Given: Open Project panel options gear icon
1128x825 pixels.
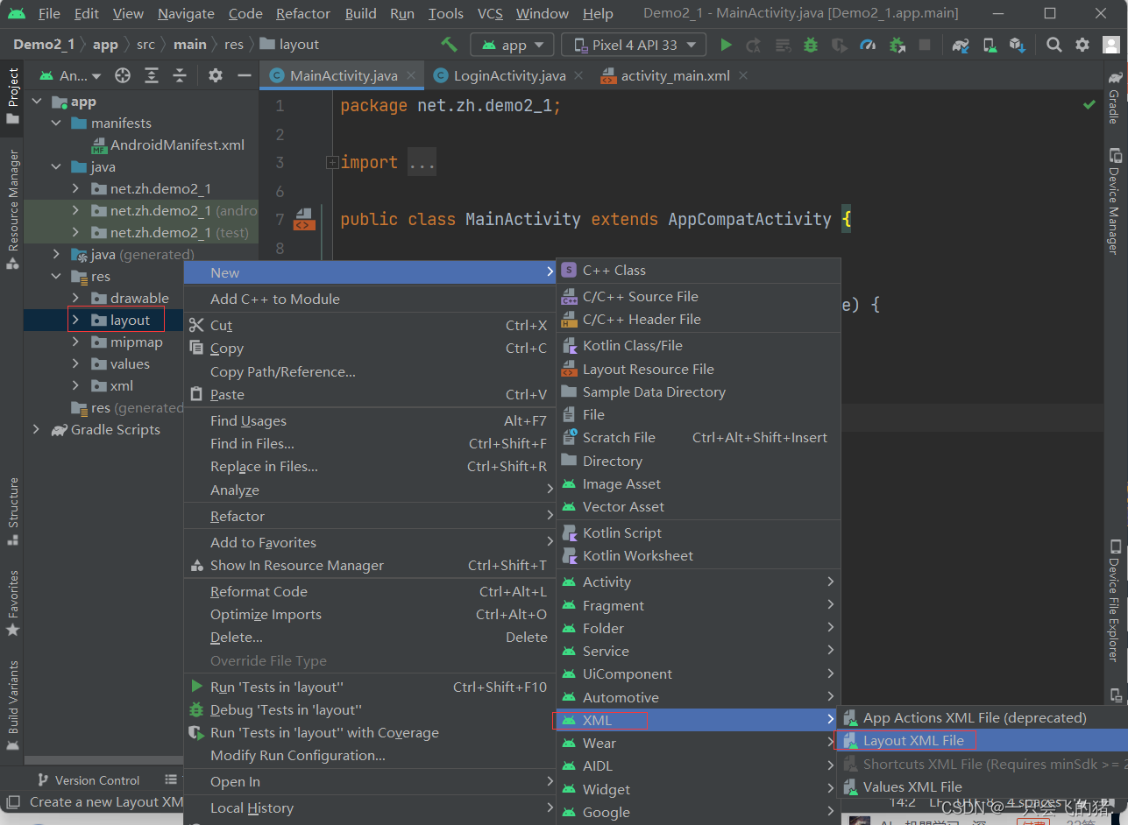Looking at the screenshot, I should point(216,76).
